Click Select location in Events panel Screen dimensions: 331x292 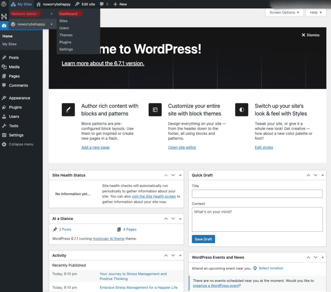(x=271, y=268)
